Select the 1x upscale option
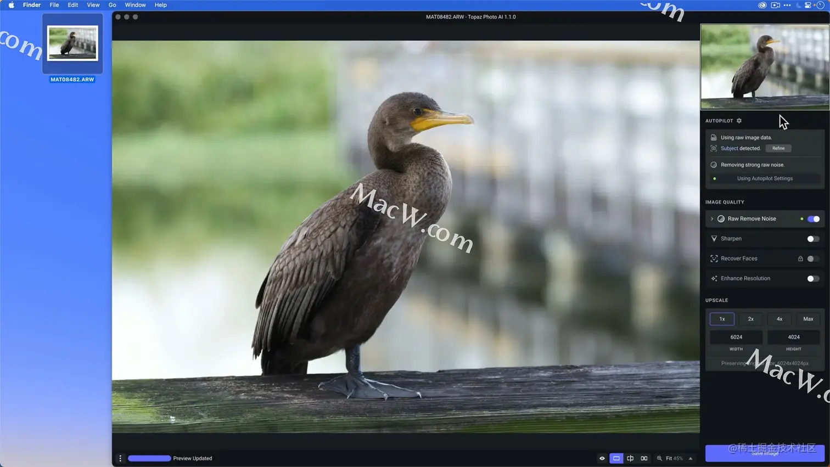The image size is (830, 467). tap(722, 319)
